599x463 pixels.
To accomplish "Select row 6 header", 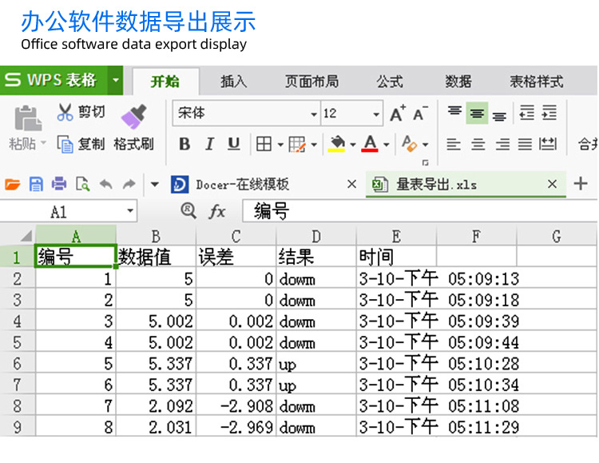I will point(18,363).
